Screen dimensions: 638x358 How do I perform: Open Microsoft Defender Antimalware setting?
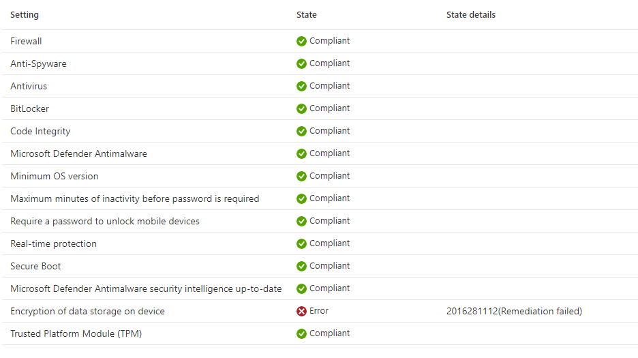point(320,153)
